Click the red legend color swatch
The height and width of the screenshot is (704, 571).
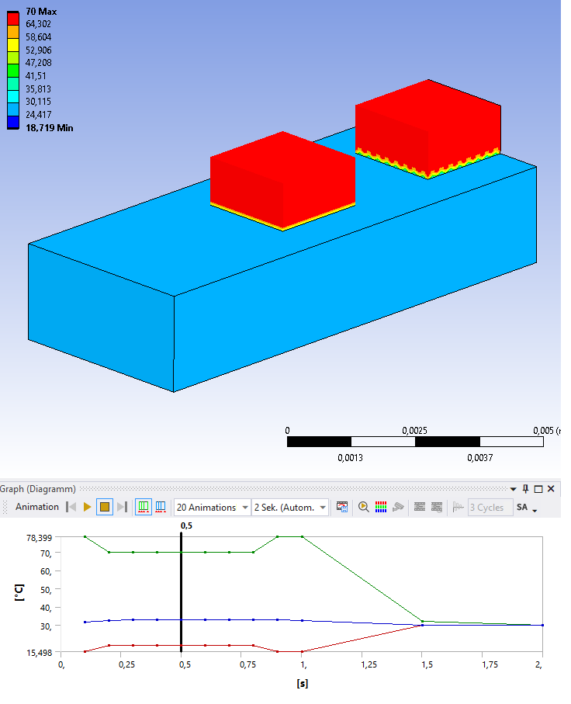pyautogui.click(x=13, y=19)
